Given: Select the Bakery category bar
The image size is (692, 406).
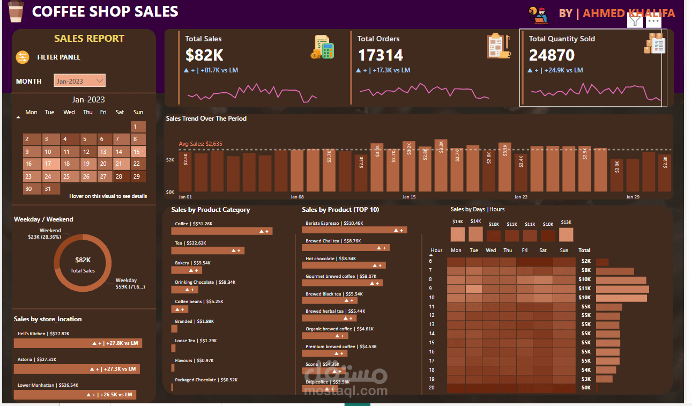Looking at the screenshot, I should tap(187, 270).
